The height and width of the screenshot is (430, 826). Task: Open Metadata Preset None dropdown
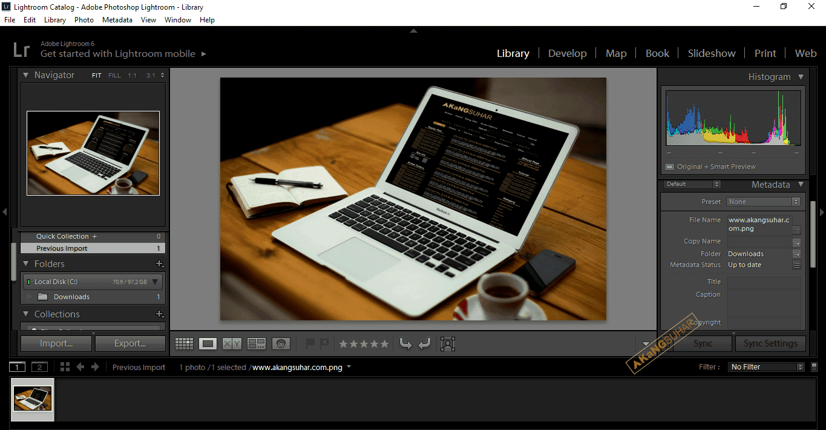[764, 202]
